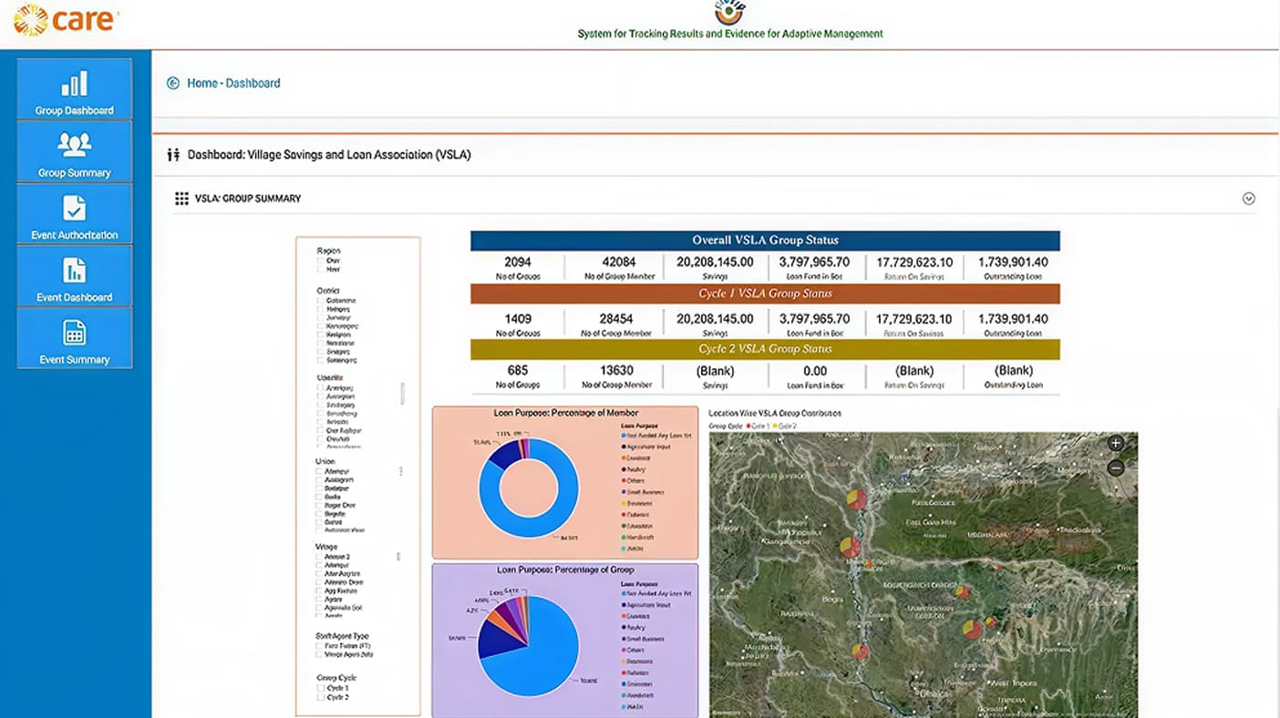Viewport: 1280px width, 718px height.
Task: Open the Home - Dashboard breadcrumb link
Action: coord(233,83)
